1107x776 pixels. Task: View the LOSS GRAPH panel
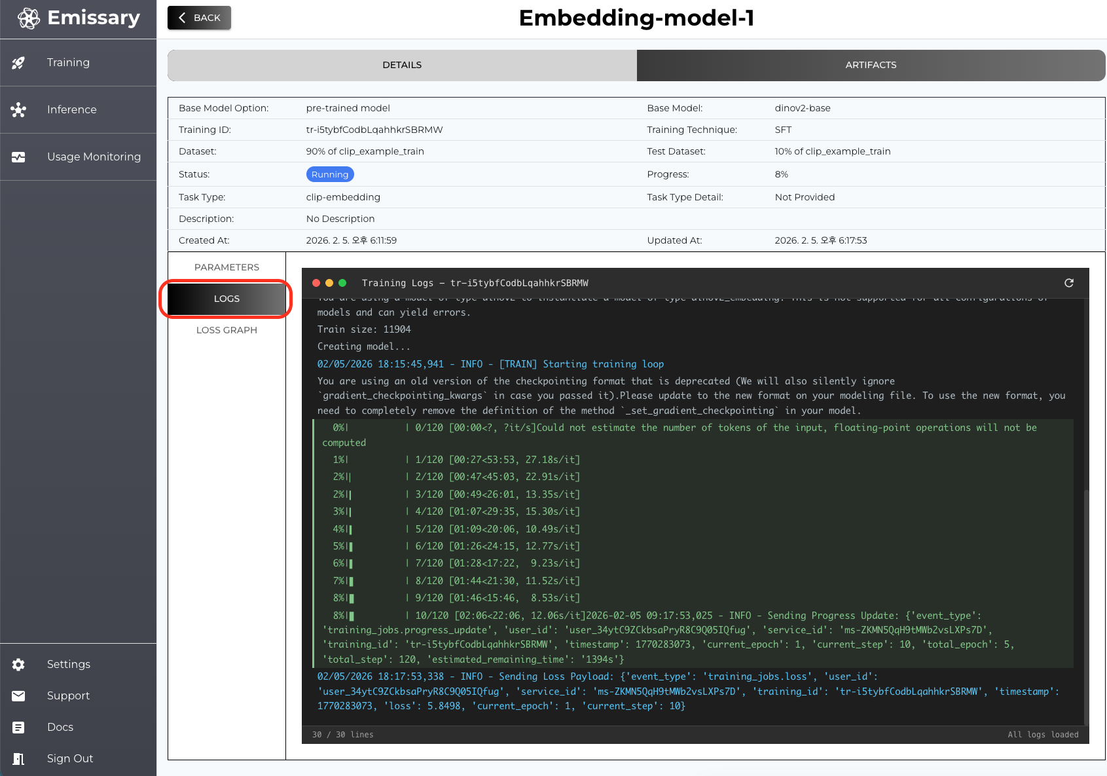coord(226,329)
